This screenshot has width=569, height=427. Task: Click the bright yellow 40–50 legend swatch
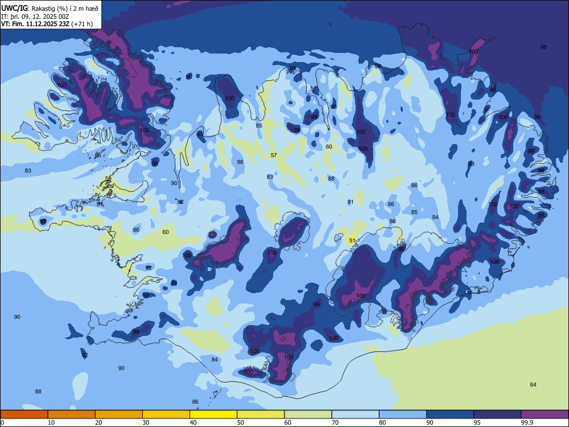click(213, 414)
